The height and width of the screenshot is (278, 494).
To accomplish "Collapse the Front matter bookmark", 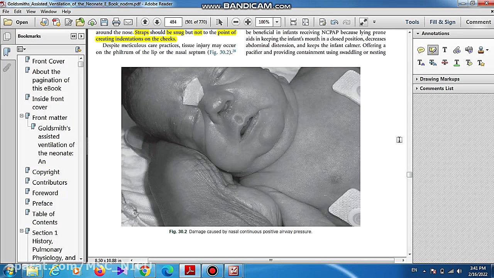I will coord(22,116).
